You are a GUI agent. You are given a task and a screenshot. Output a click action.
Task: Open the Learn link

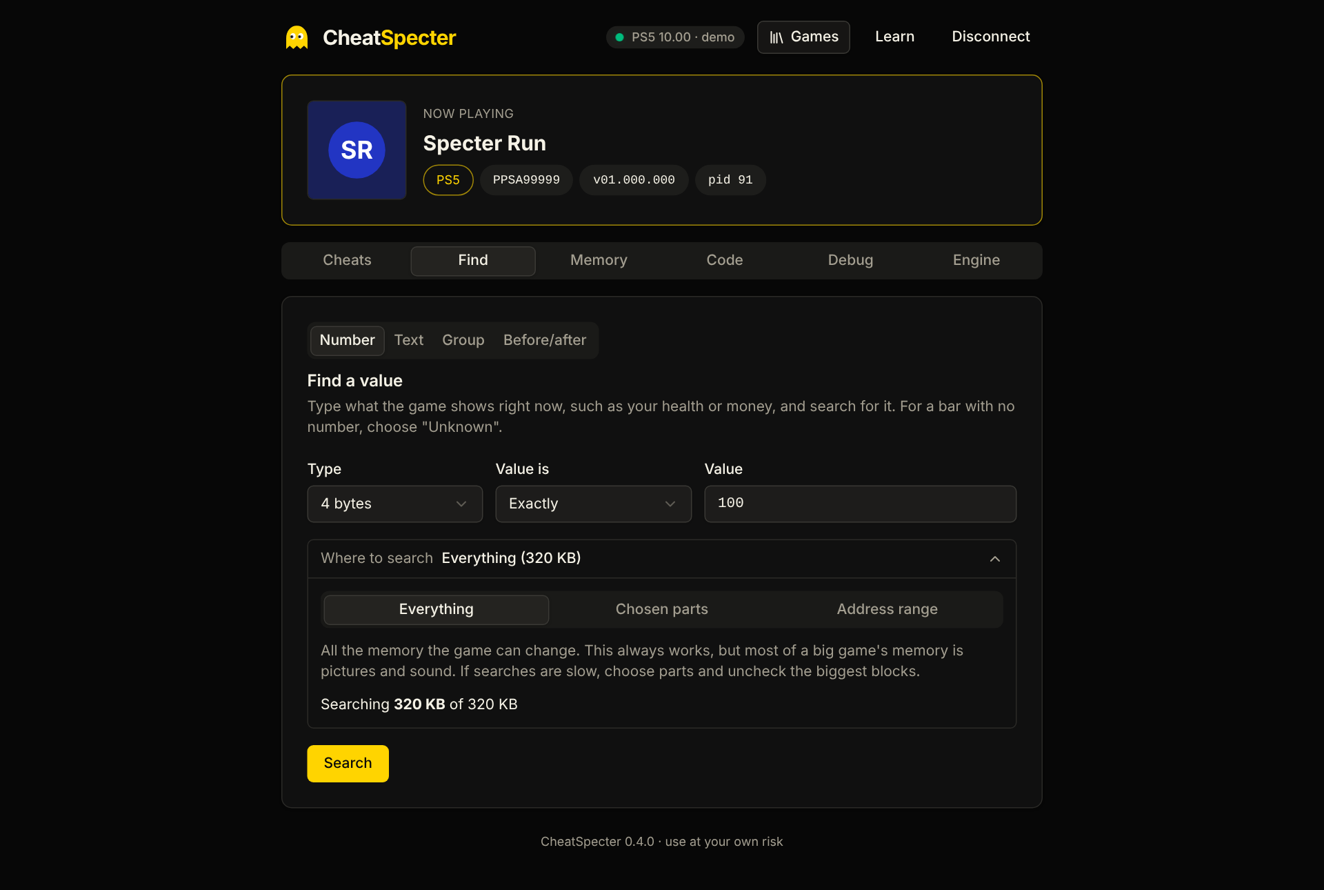(x=894, y=37)
